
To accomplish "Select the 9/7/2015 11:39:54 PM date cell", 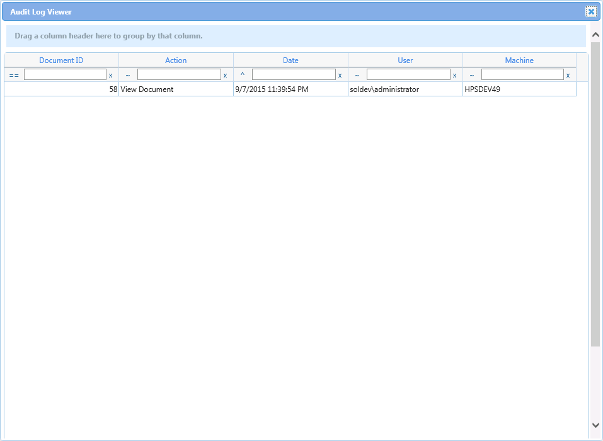I will pyautogui.click(x=290, y=89).
